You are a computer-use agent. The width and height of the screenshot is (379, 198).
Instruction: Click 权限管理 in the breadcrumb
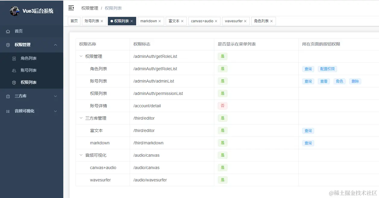coord(90,8)
